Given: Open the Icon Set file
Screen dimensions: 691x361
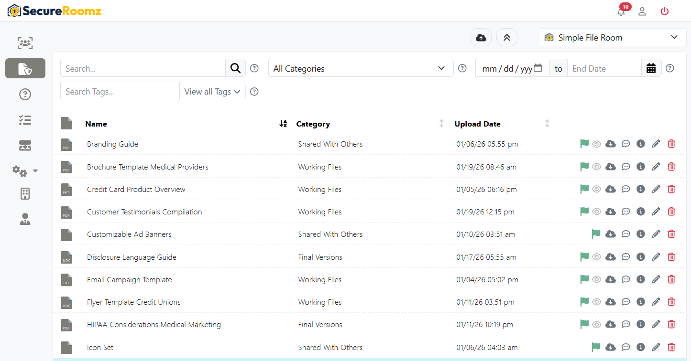Looking at the screenshot, I should [x=100, y=347].
